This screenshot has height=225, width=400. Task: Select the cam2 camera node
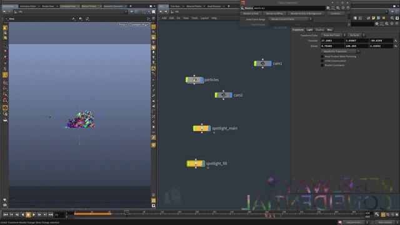224,95
